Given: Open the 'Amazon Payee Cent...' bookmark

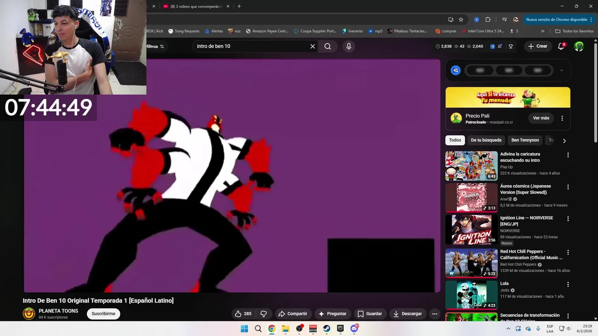Looking at the screenshot, I should (267, 31).
